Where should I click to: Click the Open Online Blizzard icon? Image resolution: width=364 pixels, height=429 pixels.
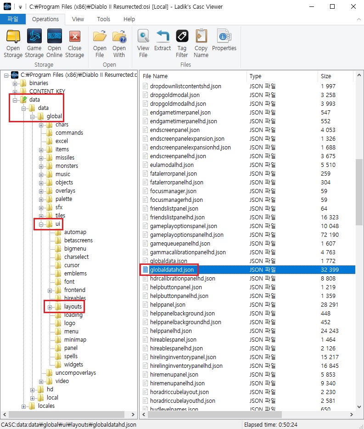[54, 44]
